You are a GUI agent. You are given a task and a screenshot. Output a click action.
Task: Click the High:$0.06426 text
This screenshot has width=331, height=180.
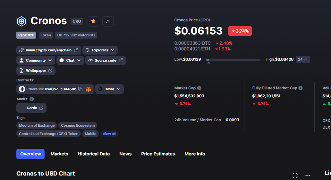[279, 59]
